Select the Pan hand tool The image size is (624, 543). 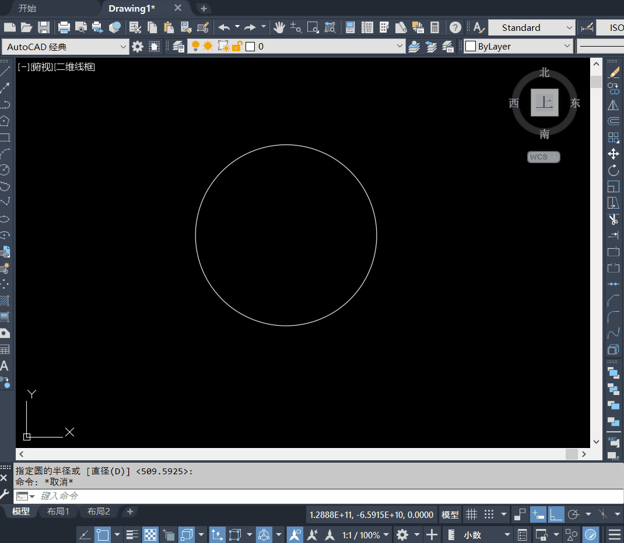coord(279,27)
